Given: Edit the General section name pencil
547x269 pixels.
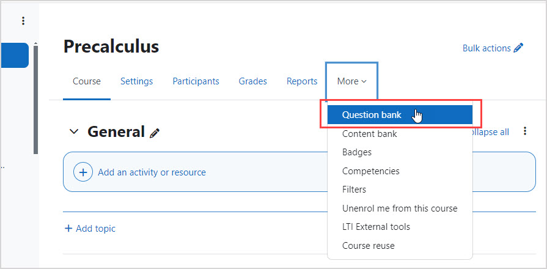Looking at the screenshot, I should [x=155, y=133].
